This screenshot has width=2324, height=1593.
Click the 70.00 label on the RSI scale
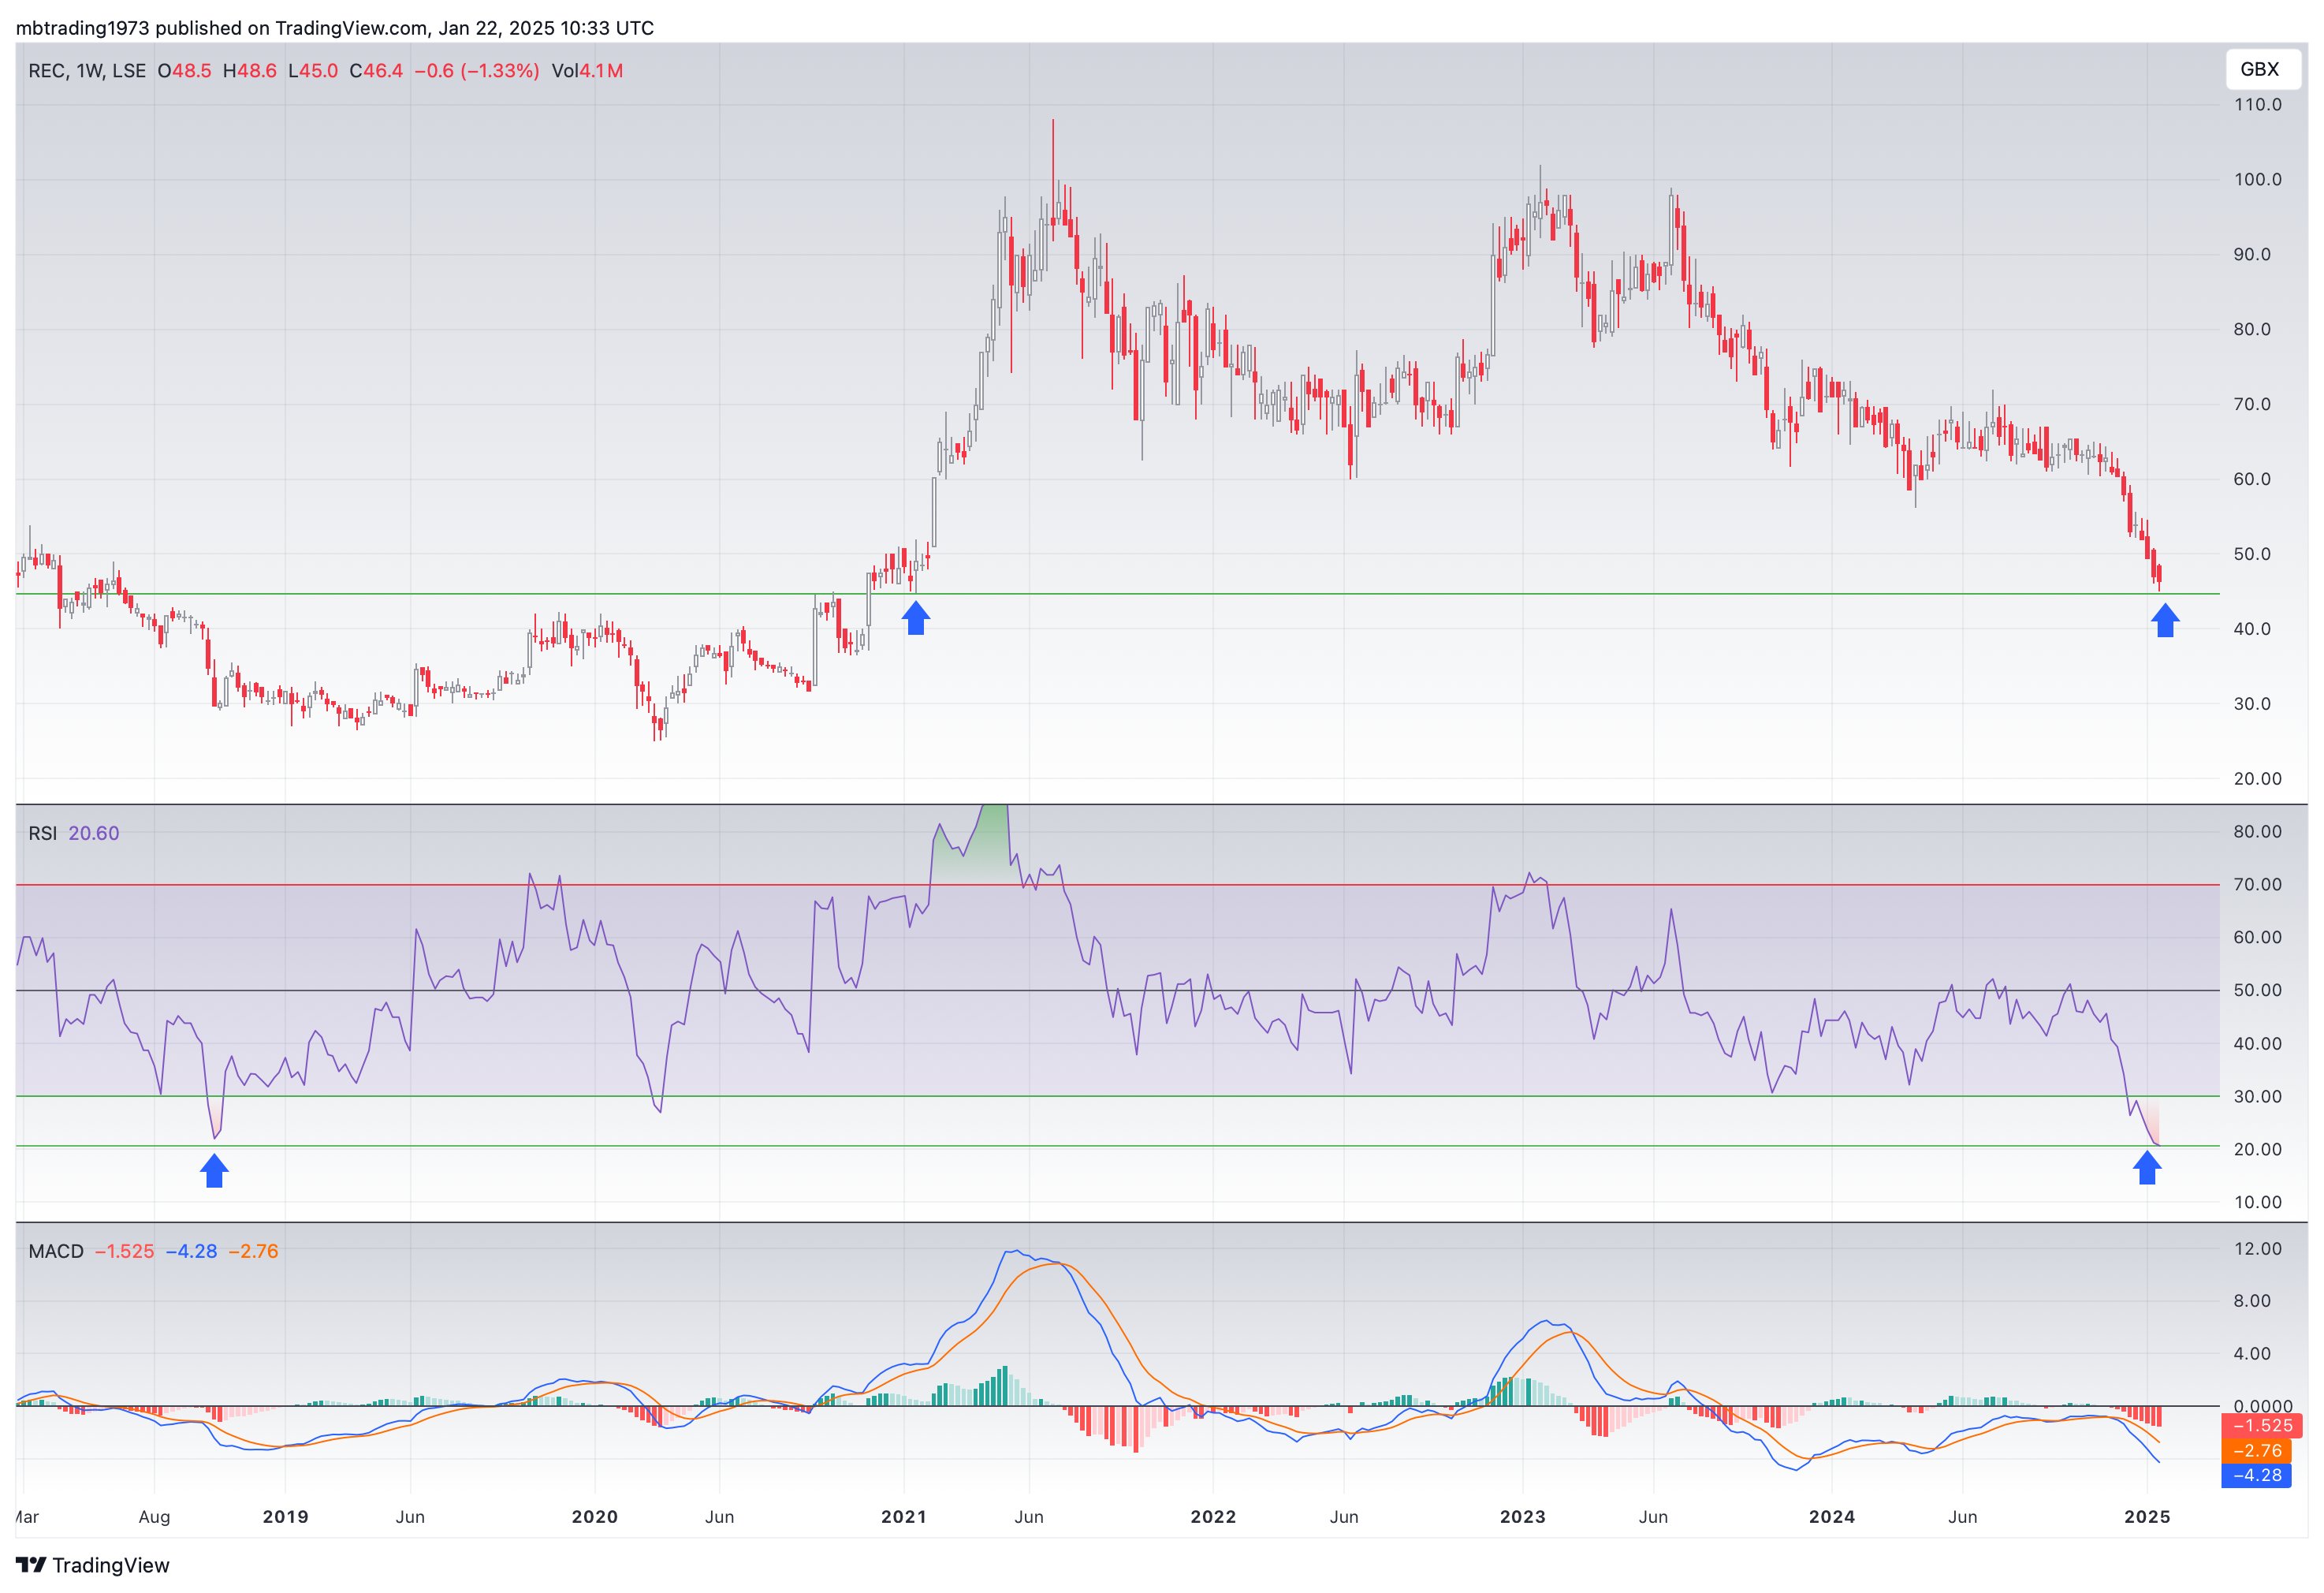(2258, 885)
